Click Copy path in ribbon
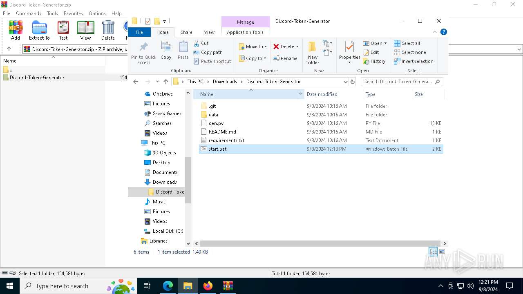This screenshot has width=523, height=294. point(208,52)
